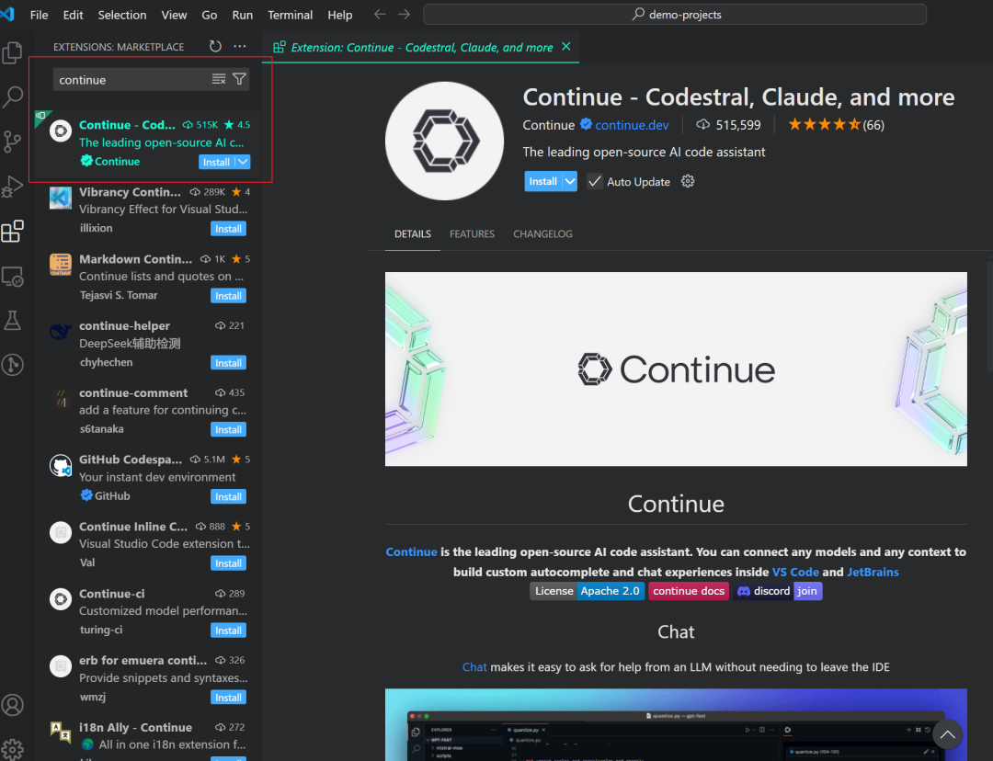Open the extensions filter options
Image resolution: width=993 pixels, height=761 pixels.
pyautogui.click(x=239, y=79)
